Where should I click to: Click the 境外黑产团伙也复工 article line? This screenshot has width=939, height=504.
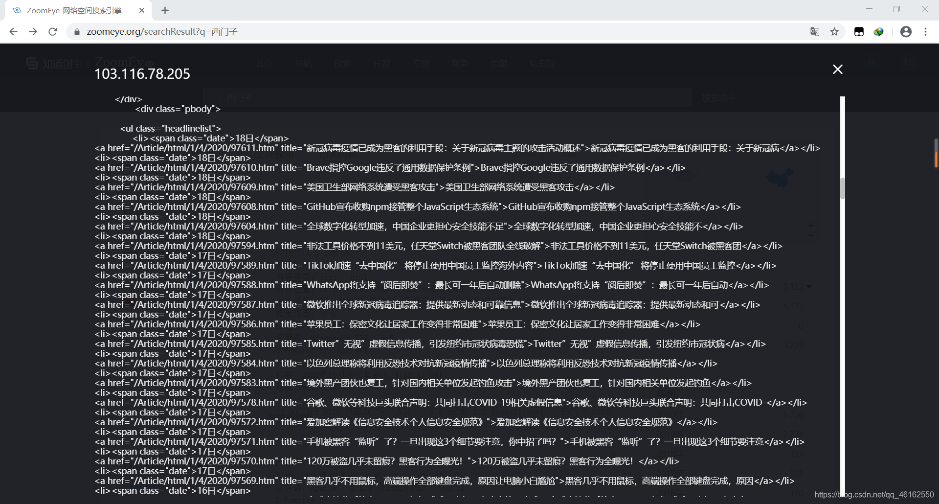423,383
